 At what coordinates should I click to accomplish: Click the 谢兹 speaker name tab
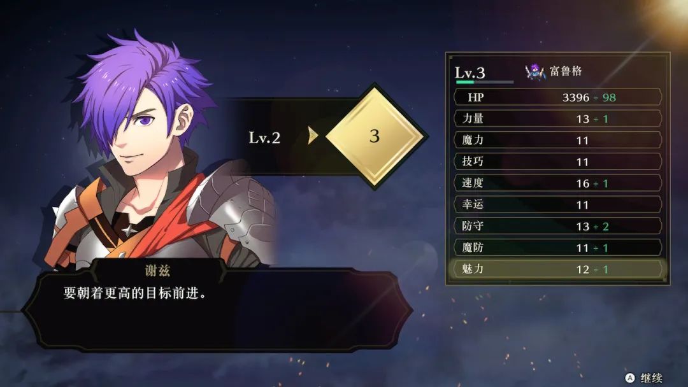157,271
